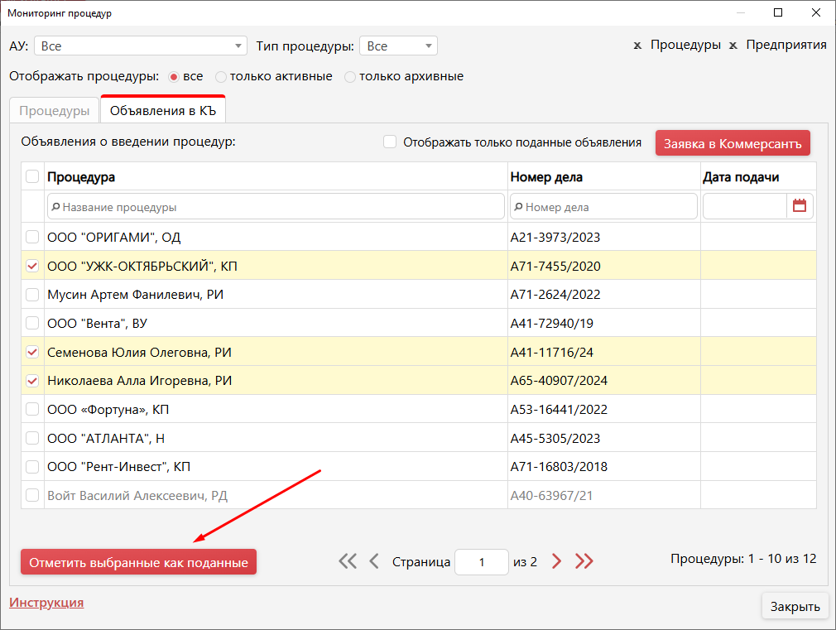836x630 pixels.
Task: Select case number А71-16803/2018
Action: pos(559,467)
